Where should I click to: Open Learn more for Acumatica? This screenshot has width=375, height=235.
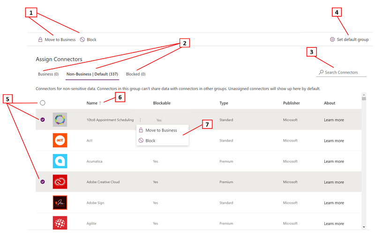[x=334, y=161]
